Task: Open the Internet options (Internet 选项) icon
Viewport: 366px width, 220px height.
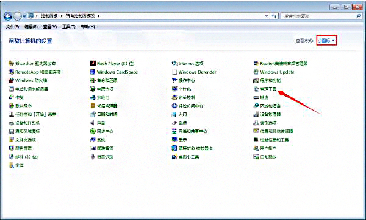Action: 174,63
